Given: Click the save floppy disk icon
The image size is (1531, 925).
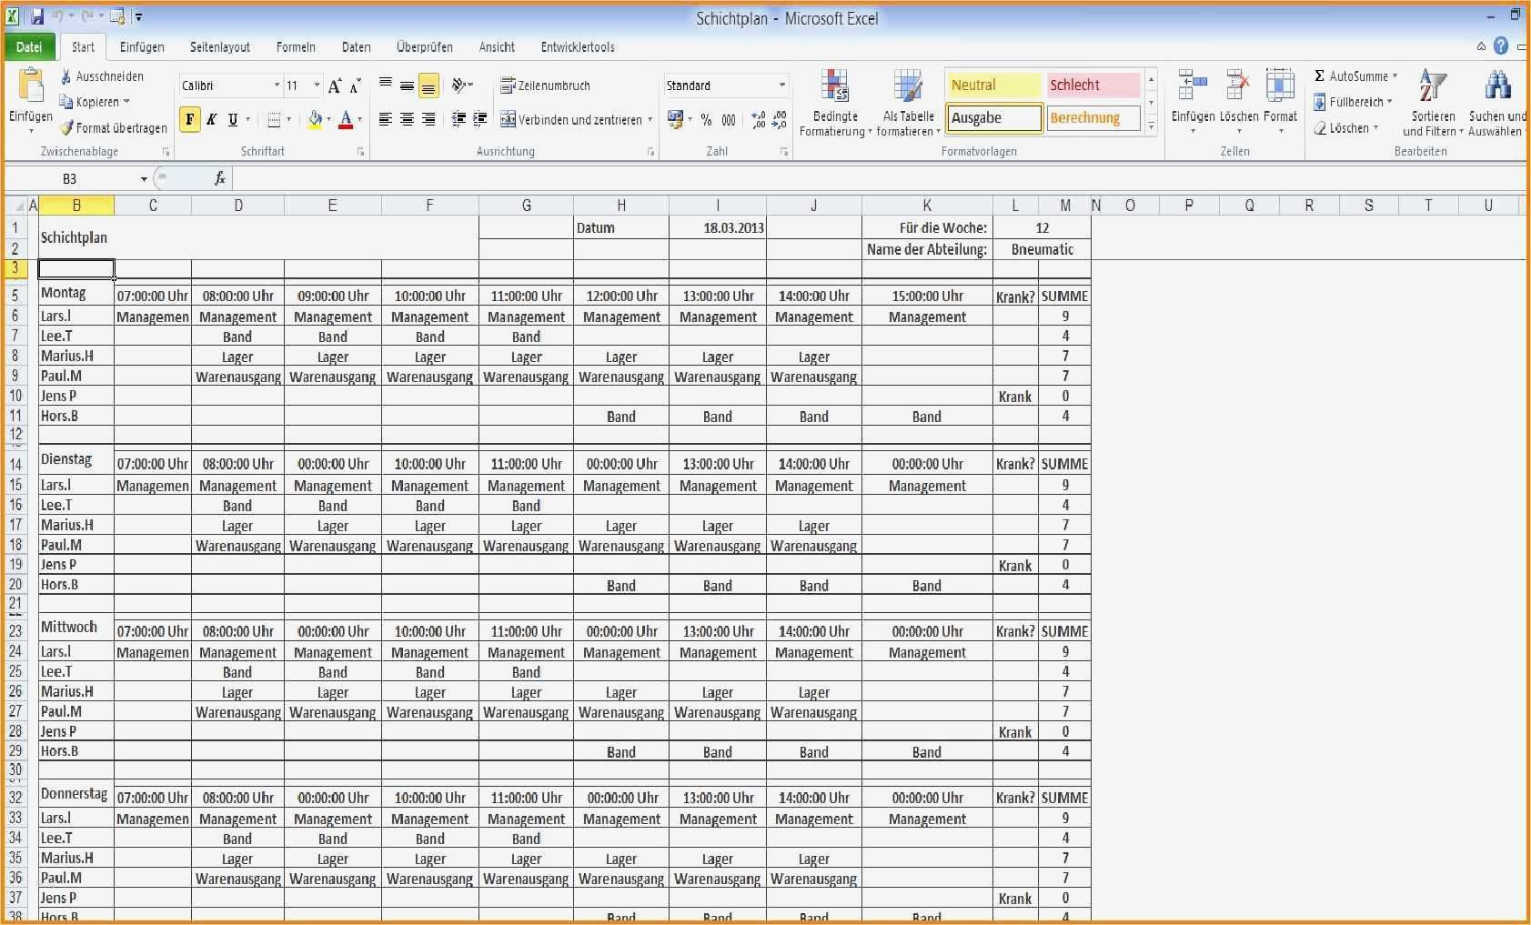Looking at the screenshot, I should [x=37, y=16].
